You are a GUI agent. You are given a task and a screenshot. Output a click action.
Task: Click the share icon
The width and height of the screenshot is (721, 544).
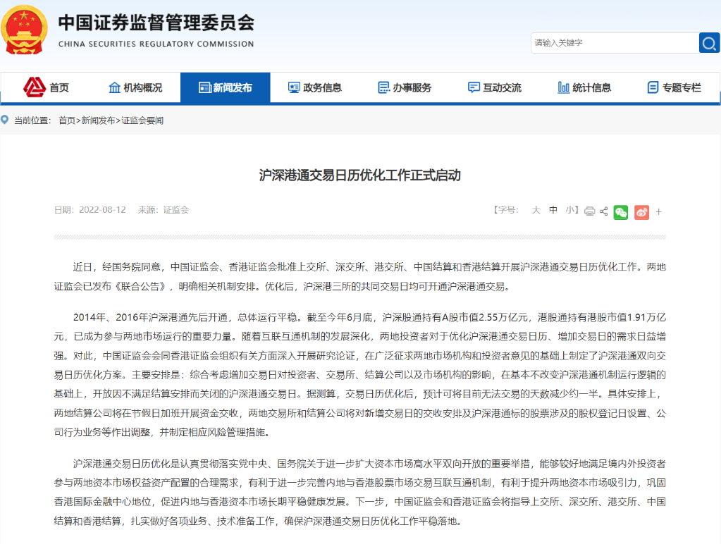604,211
